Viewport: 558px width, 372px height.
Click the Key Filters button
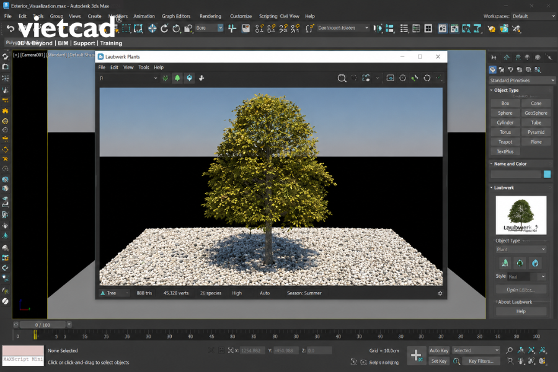click(481, 361)
